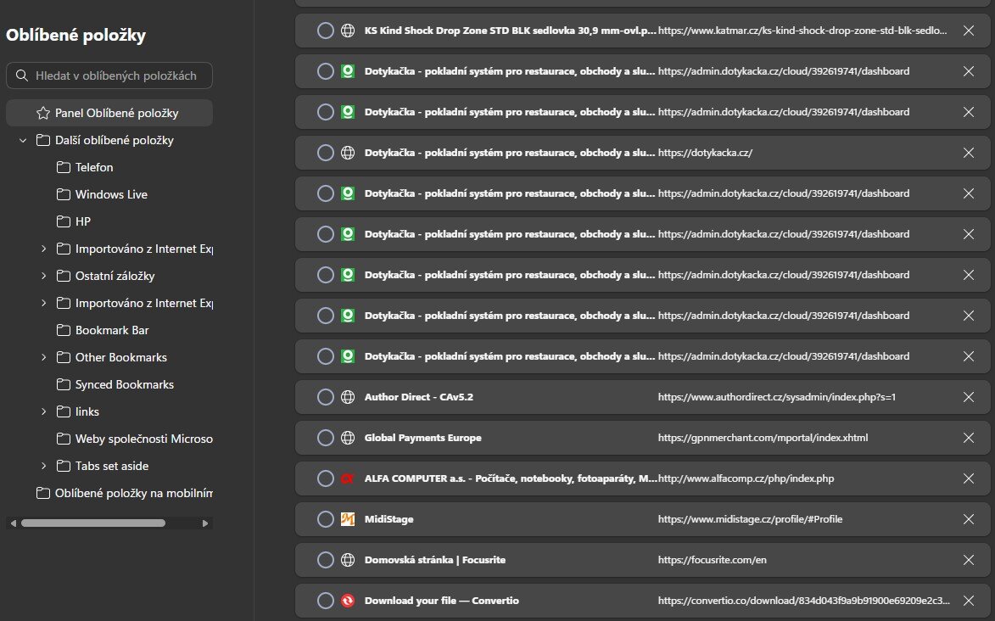The width and height of the screenshot is (995, 621).
Task: Collapse the Další oblíbené položky folder
Action: 23,140
